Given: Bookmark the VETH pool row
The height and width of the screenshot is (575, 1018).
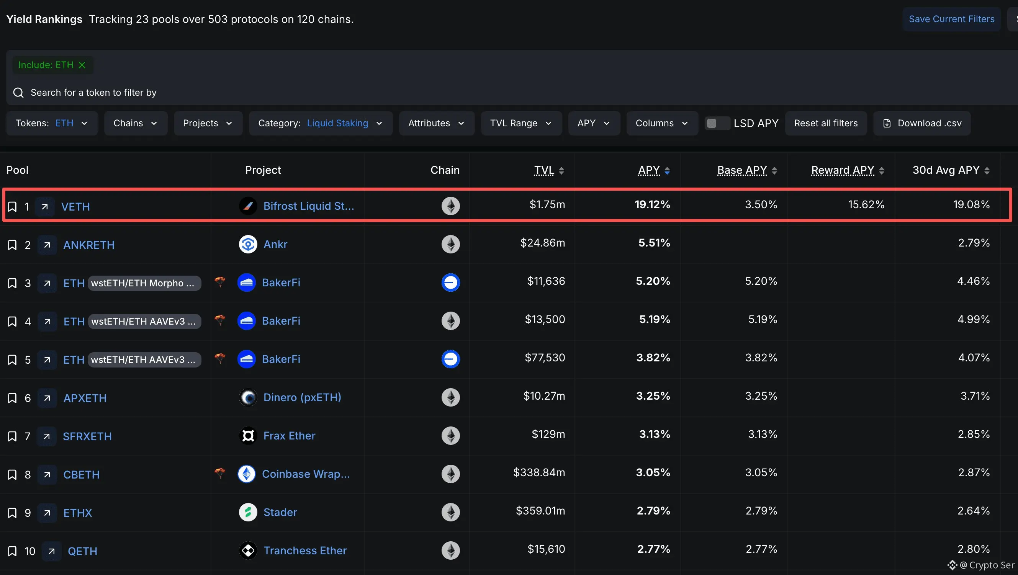Looking at the screenshot, I should click(x=12, y=207).
